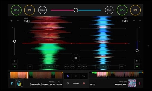152x91 pixels.
Task: Play or pause the Love Troubles deck
Action: tap(122, 10)
